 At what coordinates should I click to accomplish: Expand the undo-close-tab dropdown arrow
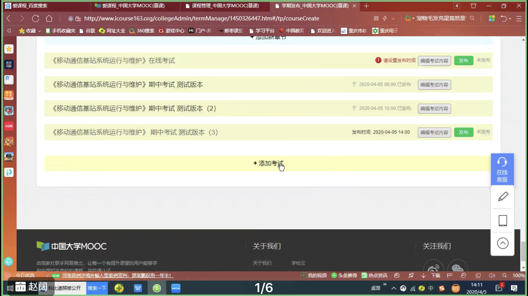pos(510,19)
